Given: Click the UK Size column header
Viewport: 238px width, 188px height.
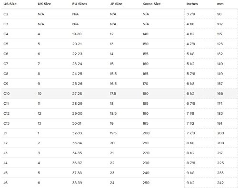Looking at the screenshot, I should click(x=44, y=4).
